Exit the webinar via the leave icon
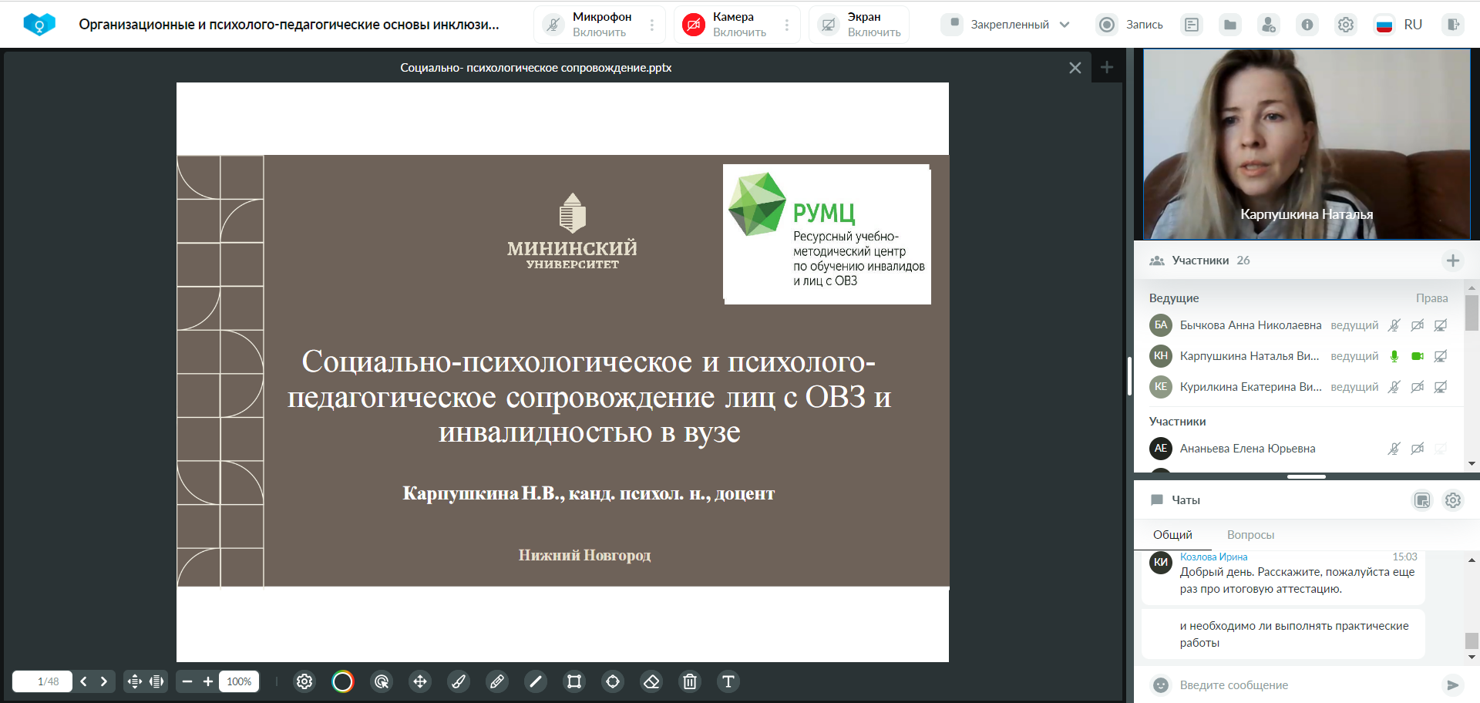This screenshot has width=1480, height=703. (1453, 25)
